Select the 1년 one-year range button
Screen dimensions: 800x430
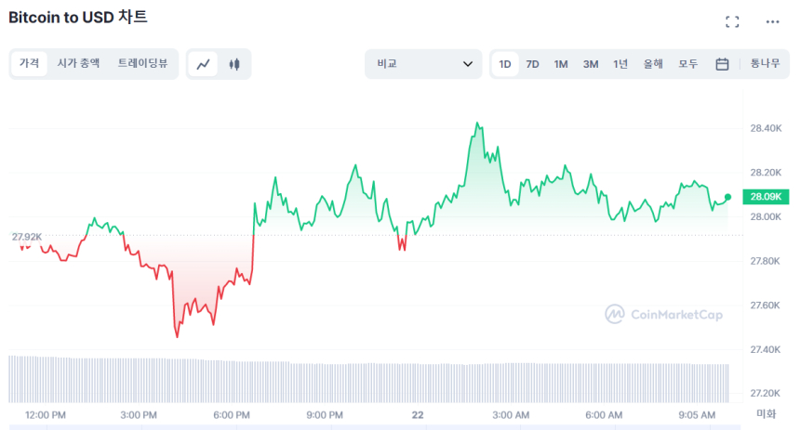coord(620,64)
